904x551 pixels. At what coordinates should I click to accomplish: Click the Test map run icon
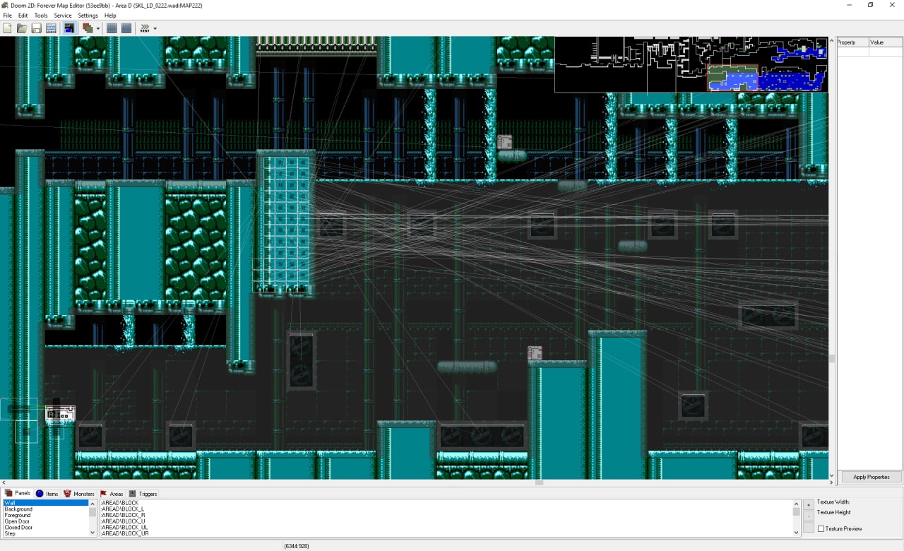(145, 28)
